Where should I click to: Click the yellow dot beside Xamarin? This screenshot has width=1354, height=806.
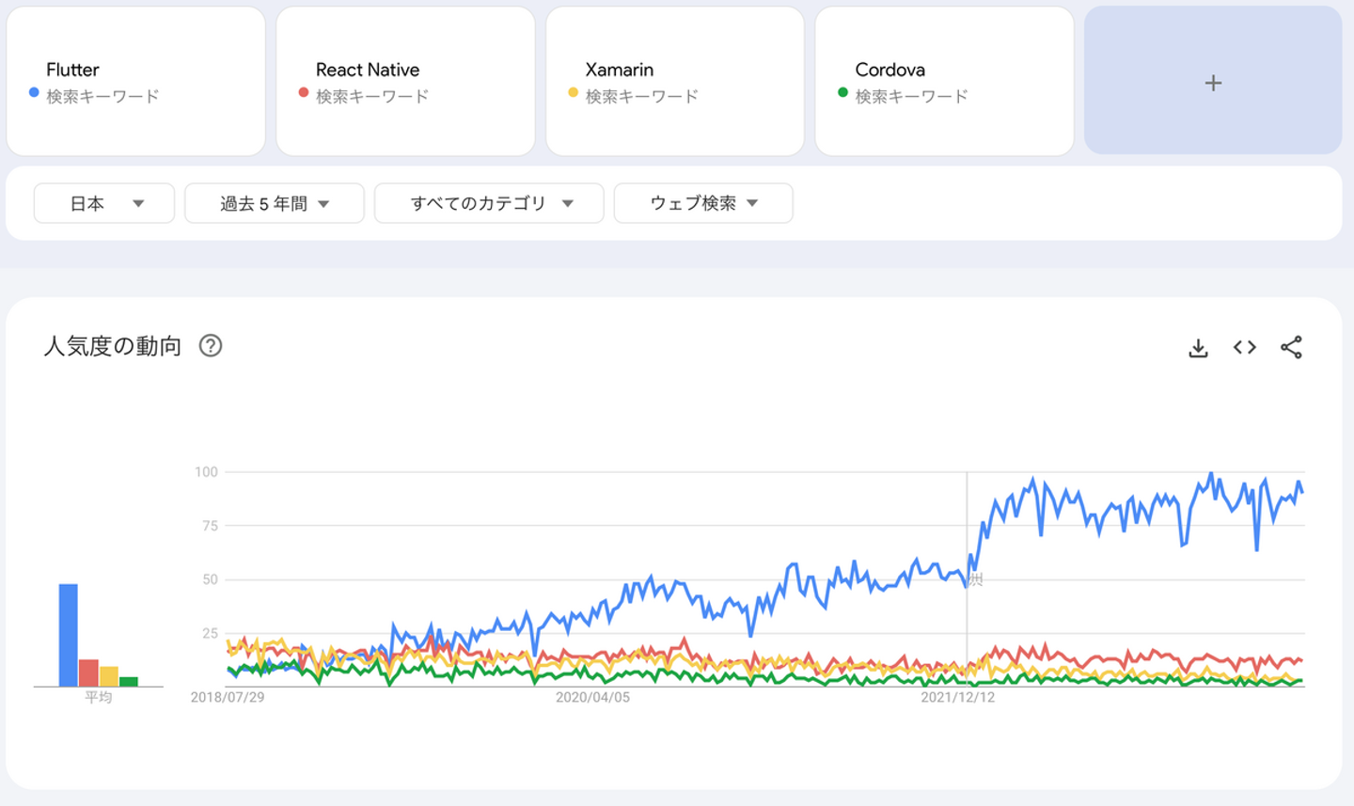[x=573, y=92]
